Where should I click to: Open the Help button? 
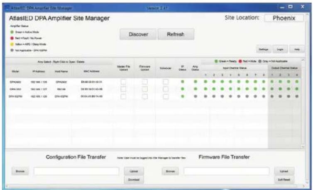(297, 49)
